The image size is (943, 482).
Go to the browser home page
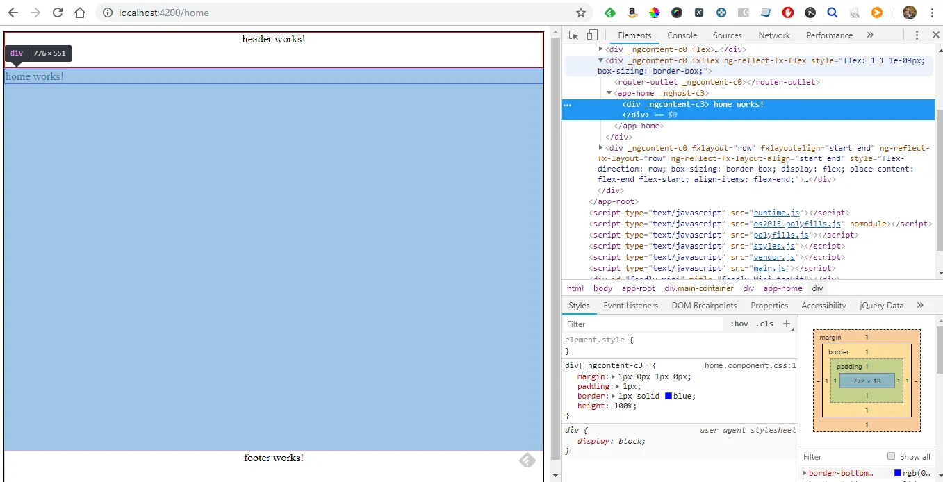80,13
